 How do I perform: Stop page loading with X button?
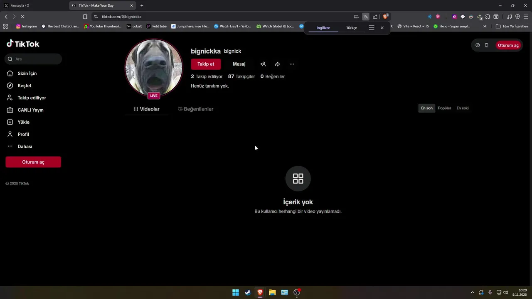[x=22, y=17]
